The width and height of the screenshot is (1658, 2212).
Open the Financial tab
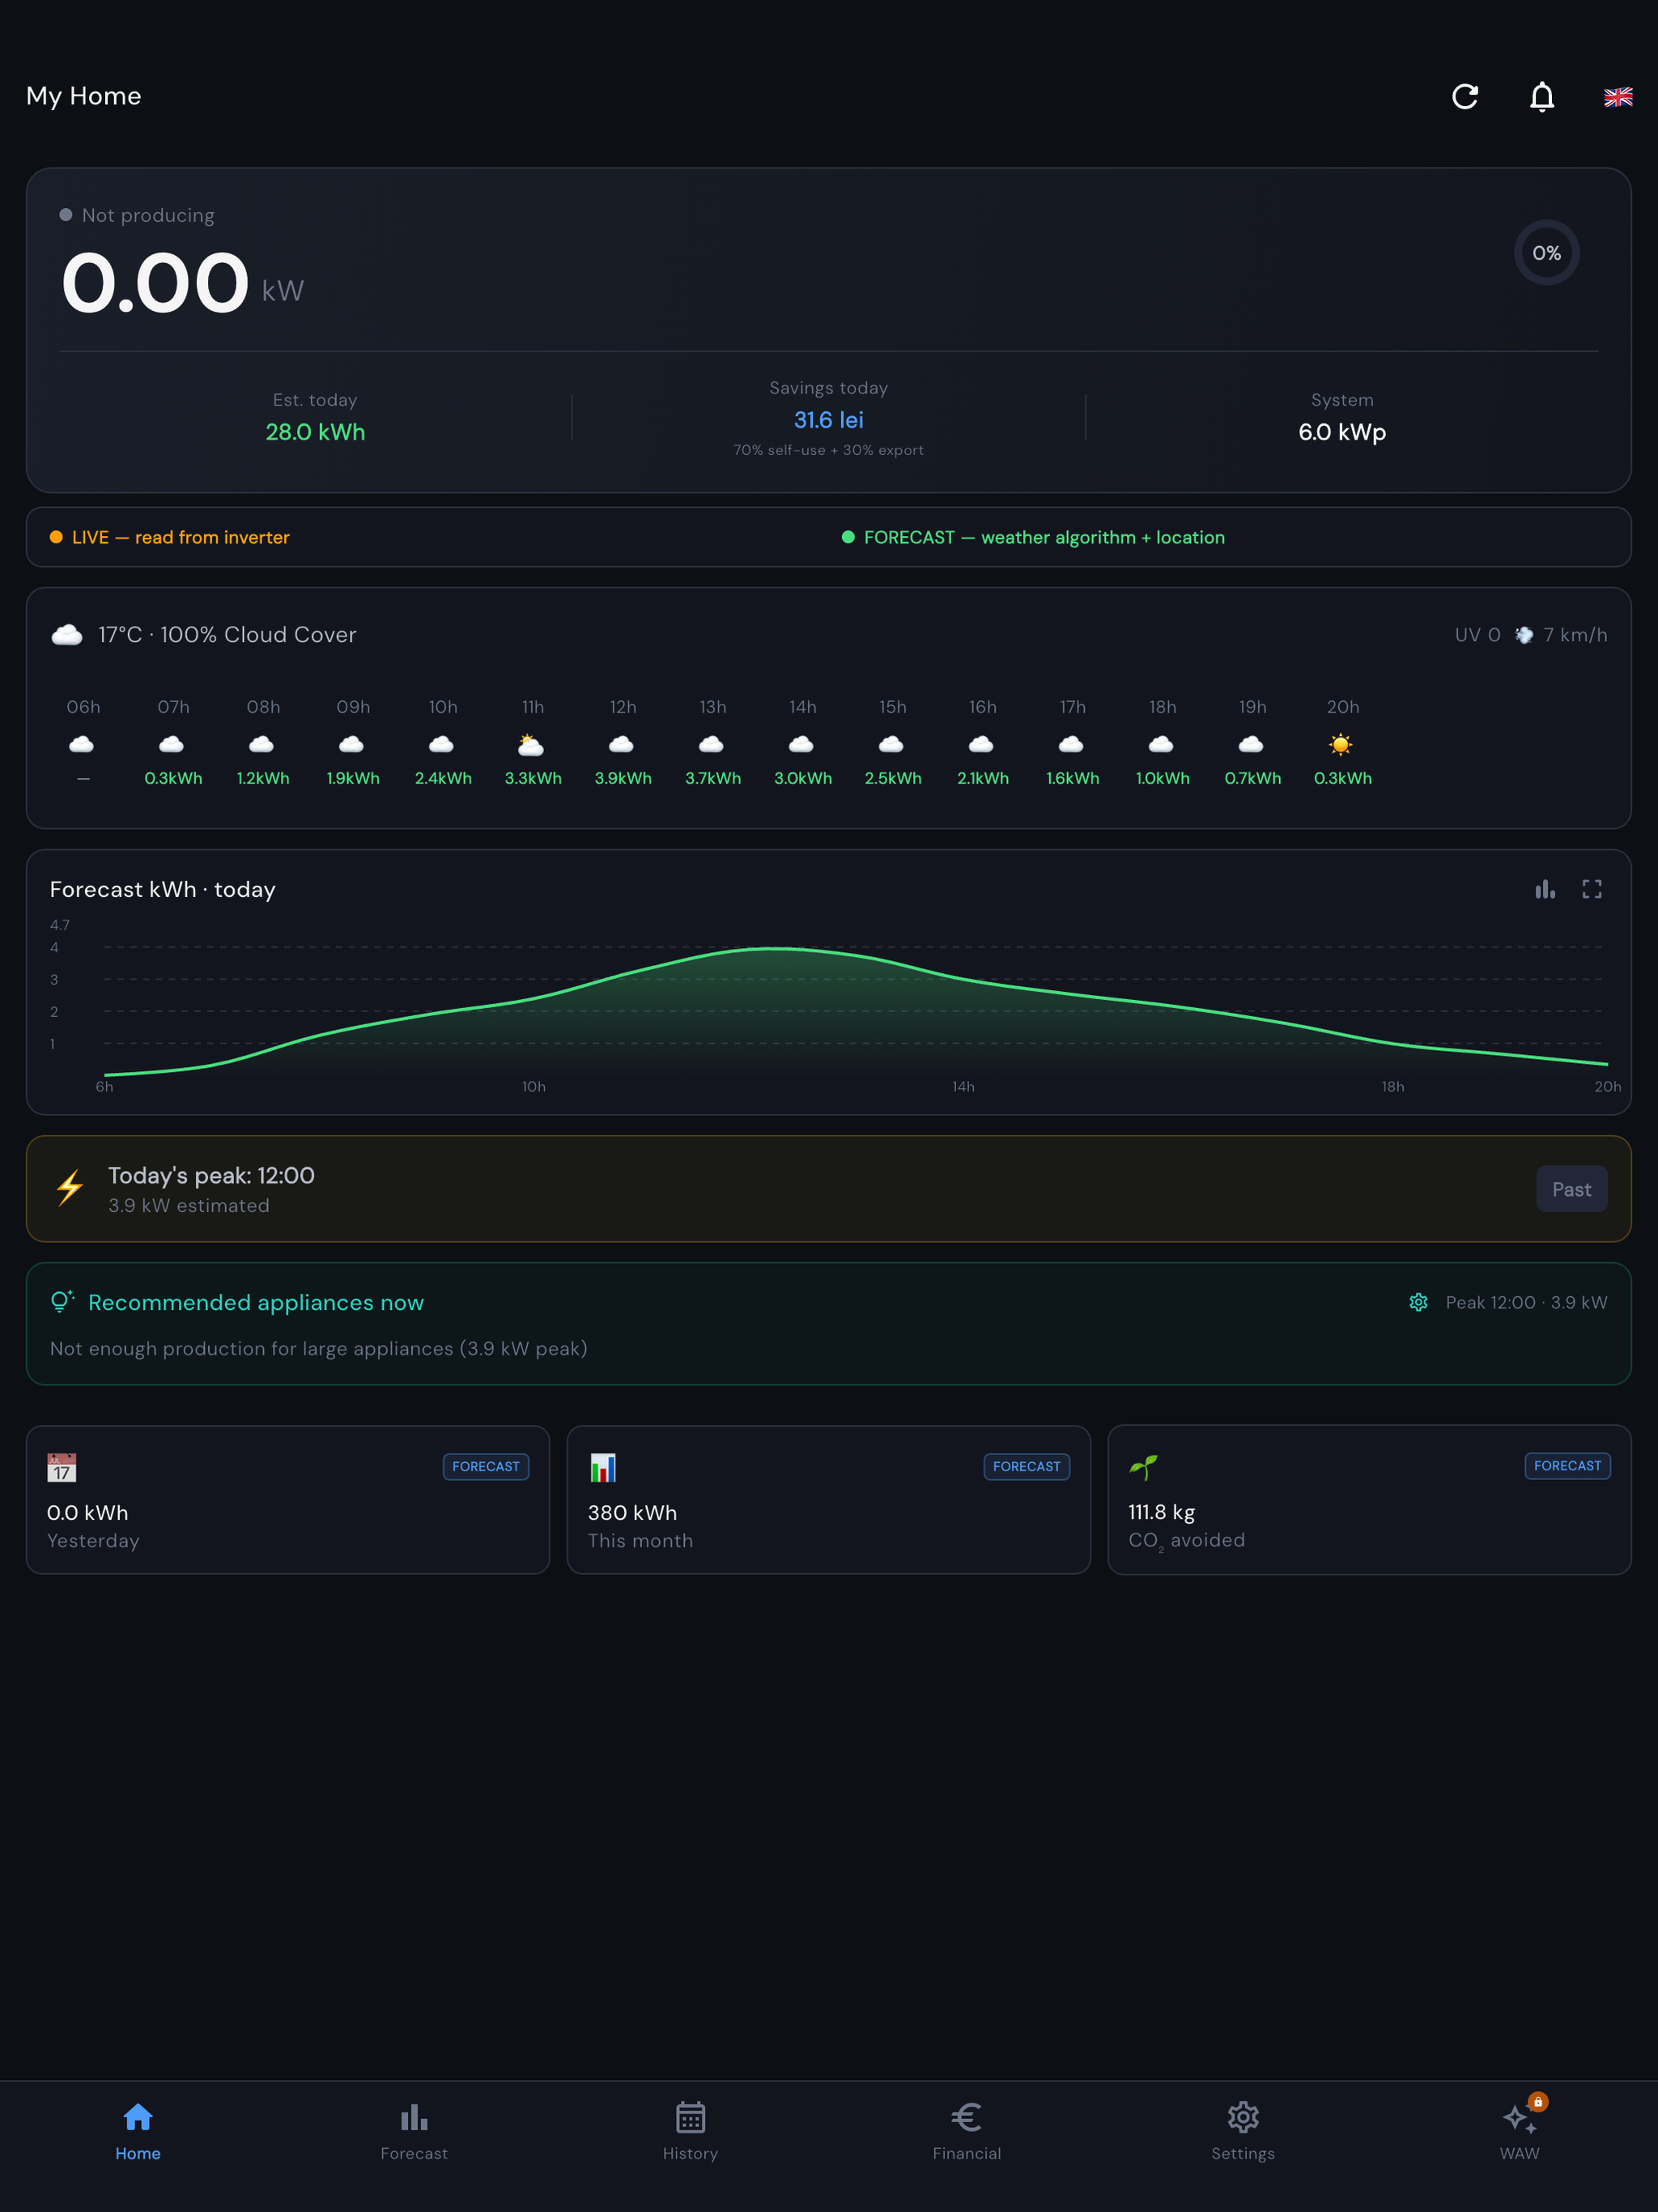click(x=966, y=2131)
